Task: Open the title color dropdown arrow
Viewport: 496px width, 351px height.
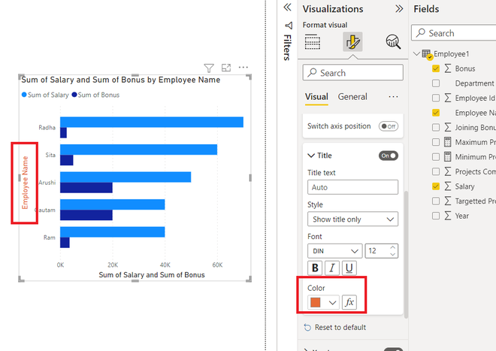Action: (332, 303)
